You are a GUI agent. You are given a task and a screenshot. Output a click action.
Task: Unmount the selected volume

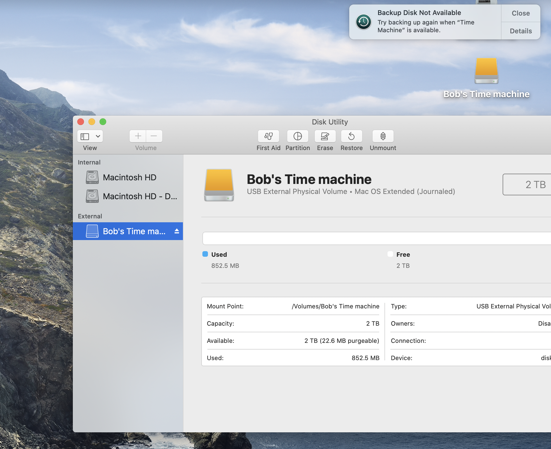coord(383,136)
